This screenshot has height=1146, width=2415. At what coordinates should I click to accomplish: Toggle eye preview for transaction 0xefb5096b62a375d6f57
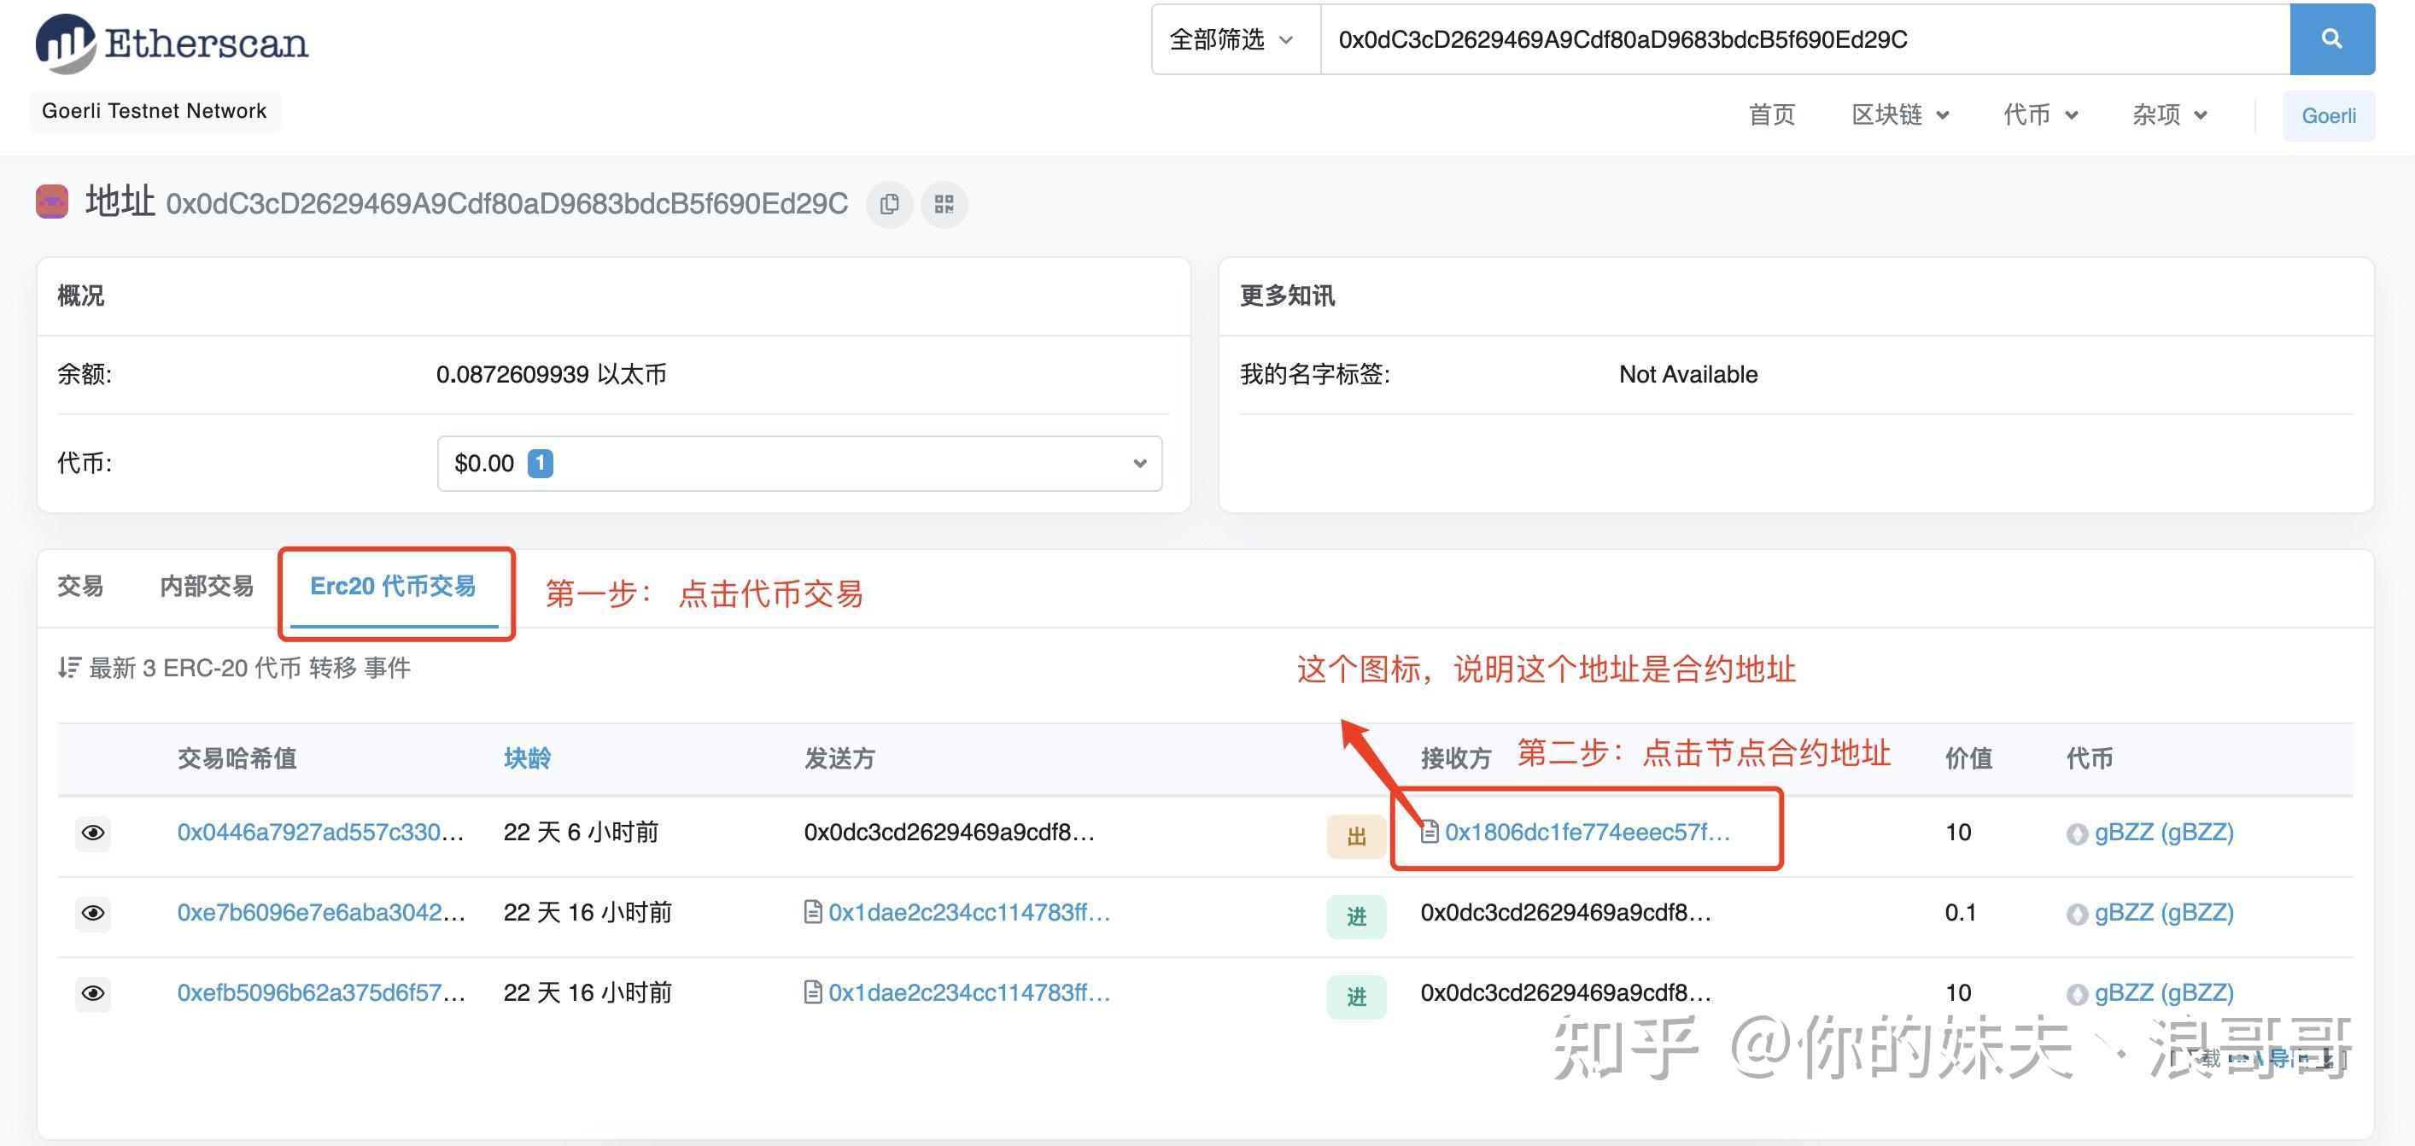pos(93,993)
